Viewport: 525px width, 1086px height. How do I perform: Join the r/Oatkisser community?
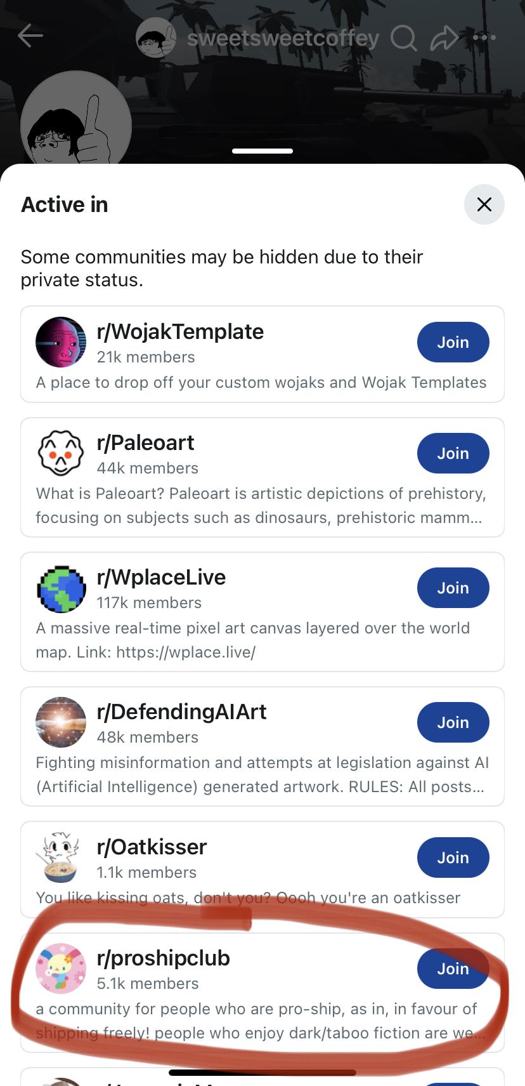[x=453, y=858]
